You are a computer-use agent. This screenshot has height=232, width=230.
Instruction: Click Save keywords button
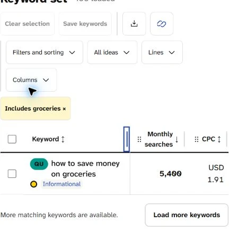click(85, 24)
